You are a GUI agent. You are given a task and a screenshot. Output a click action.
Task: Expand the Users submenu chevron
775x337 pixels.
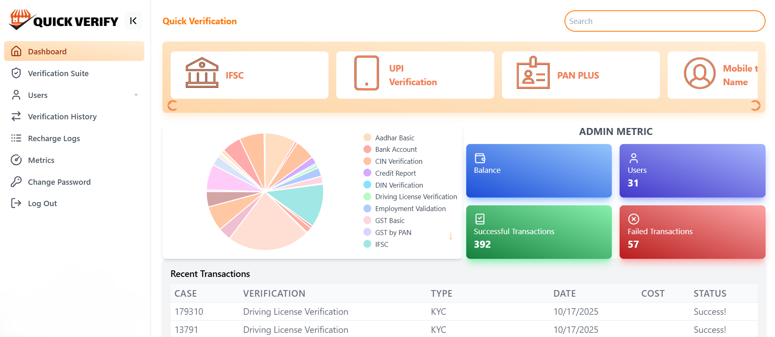tap(136, 95)
